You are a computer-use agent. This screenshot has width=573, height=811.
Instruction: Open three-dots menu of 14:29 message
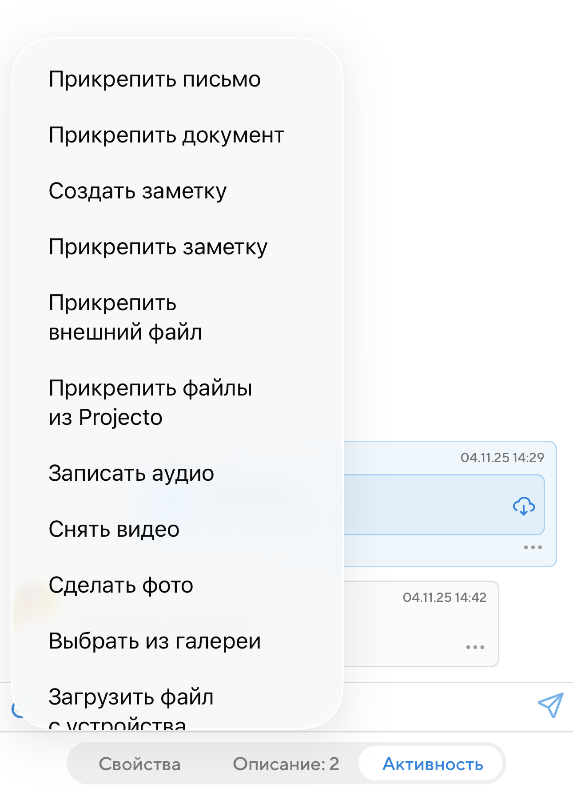(x=533, y=547)
